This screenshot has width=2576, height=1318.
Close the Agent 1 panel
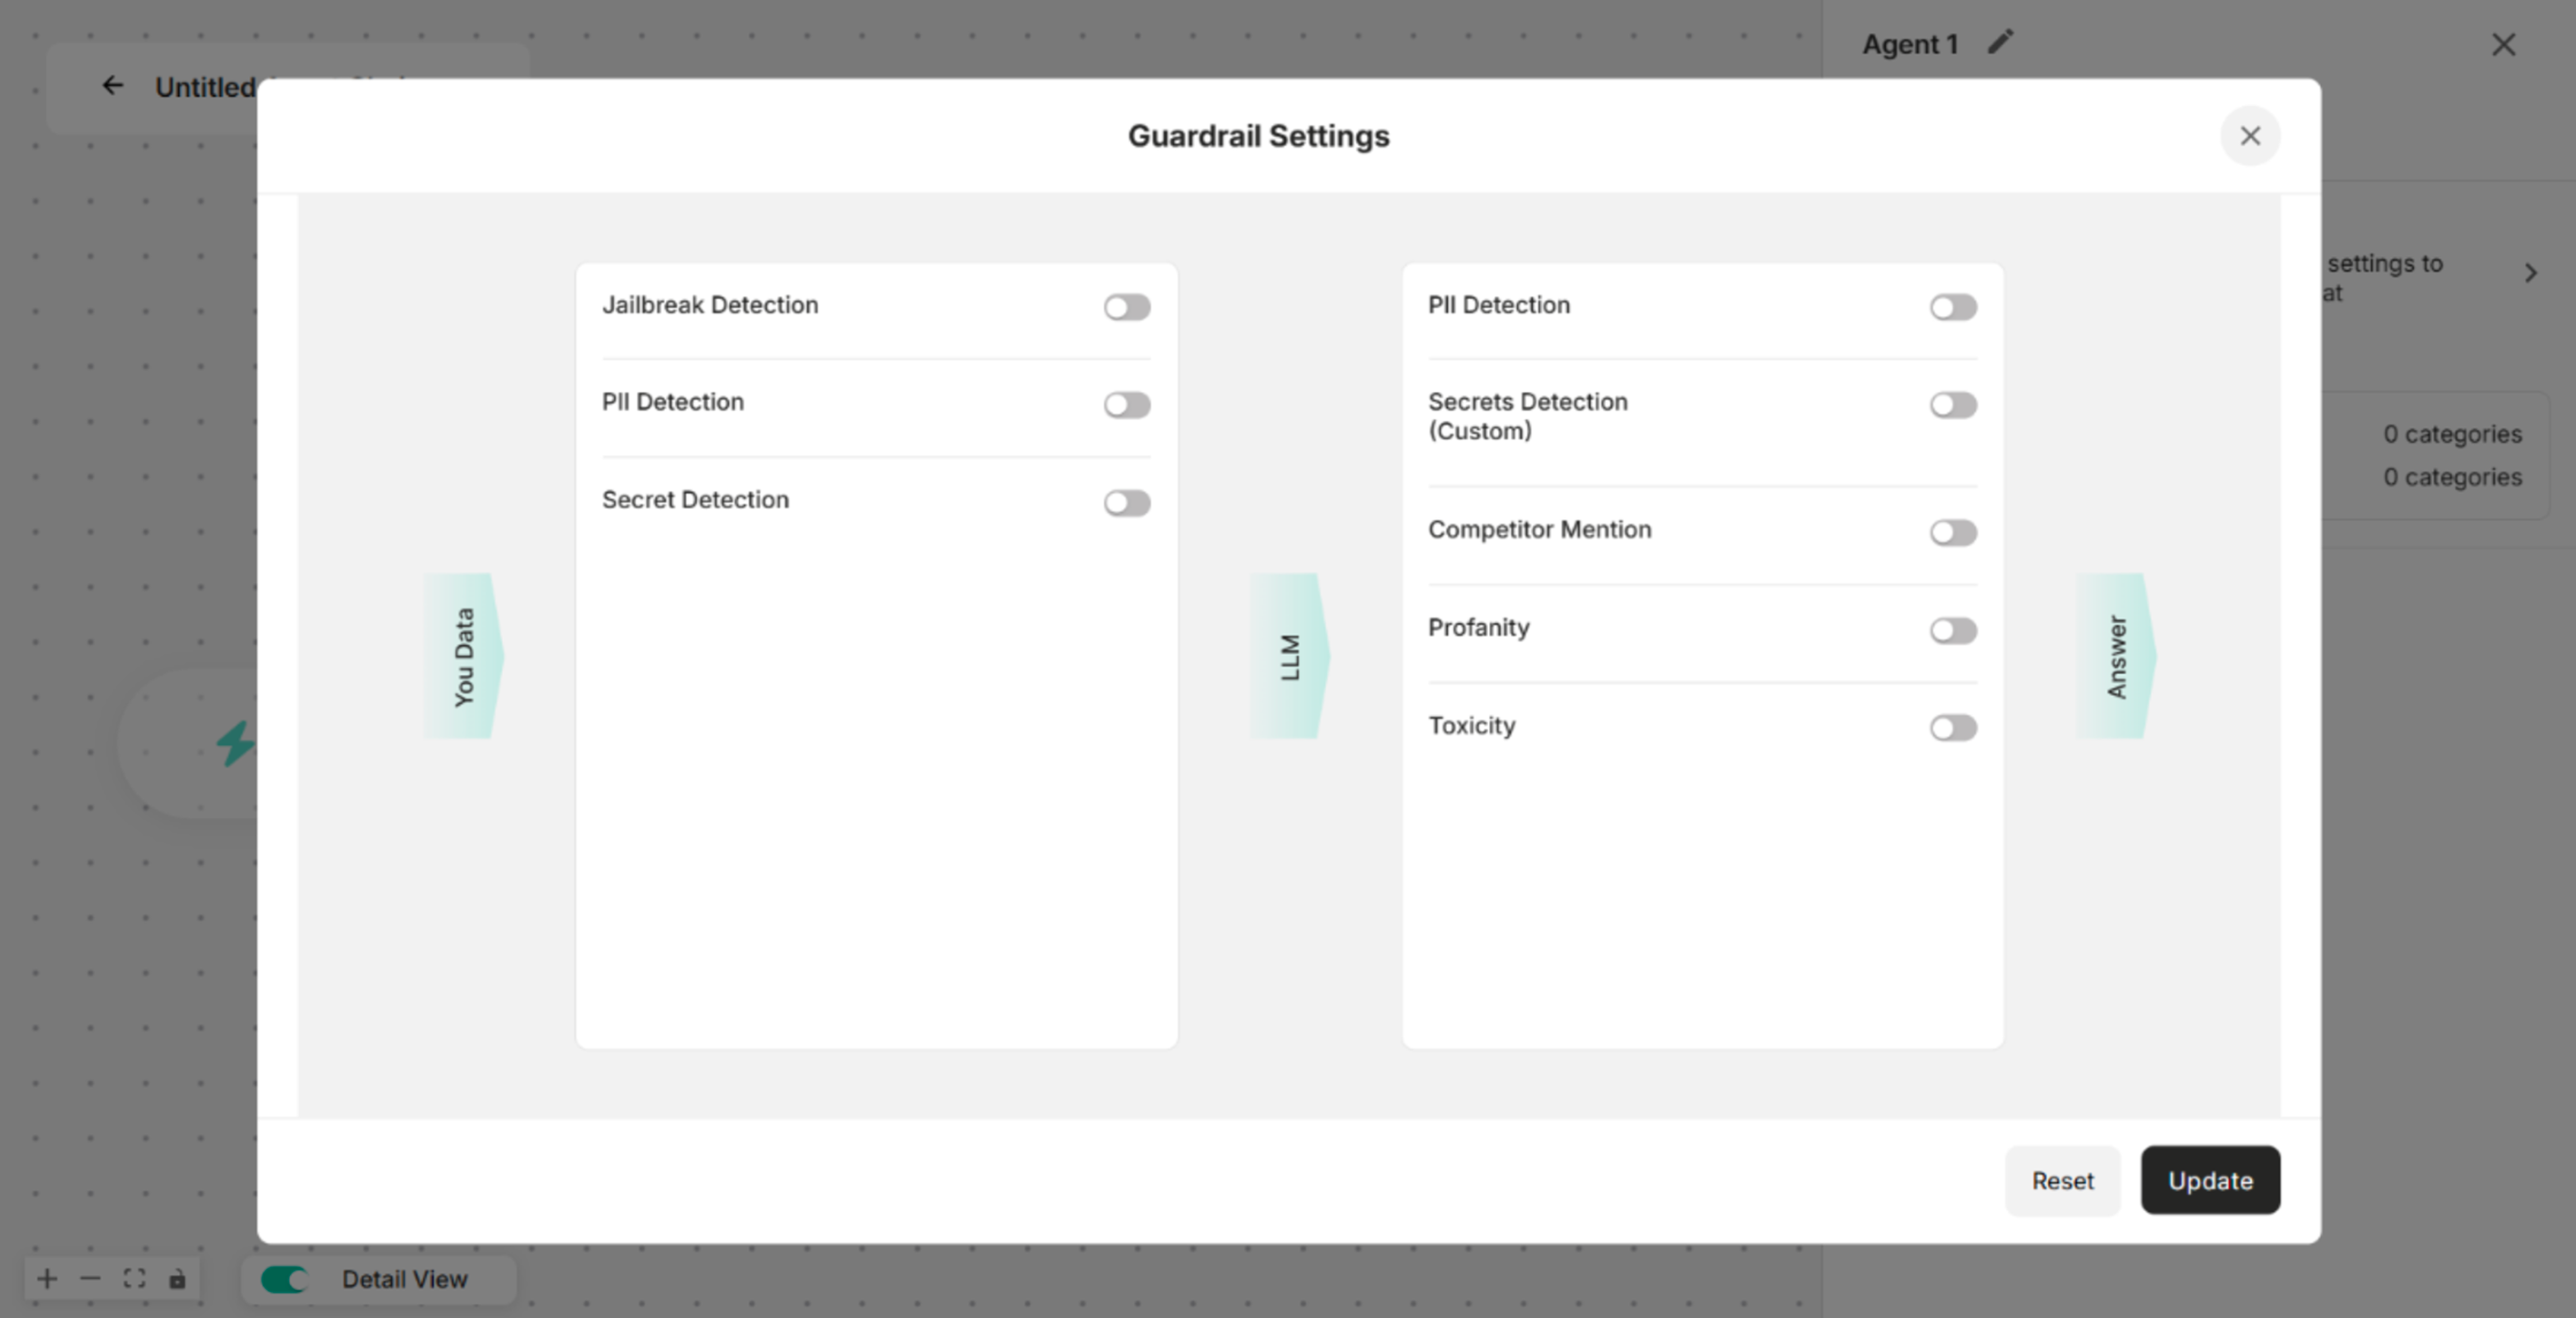pos(2504,45)
